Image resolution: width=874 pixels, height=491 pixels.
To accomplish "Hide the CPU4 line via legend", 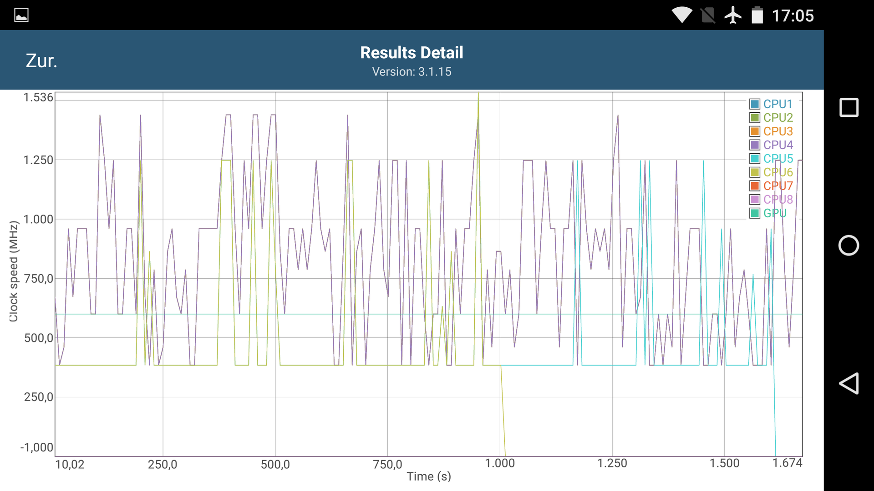I will [777, 145].
